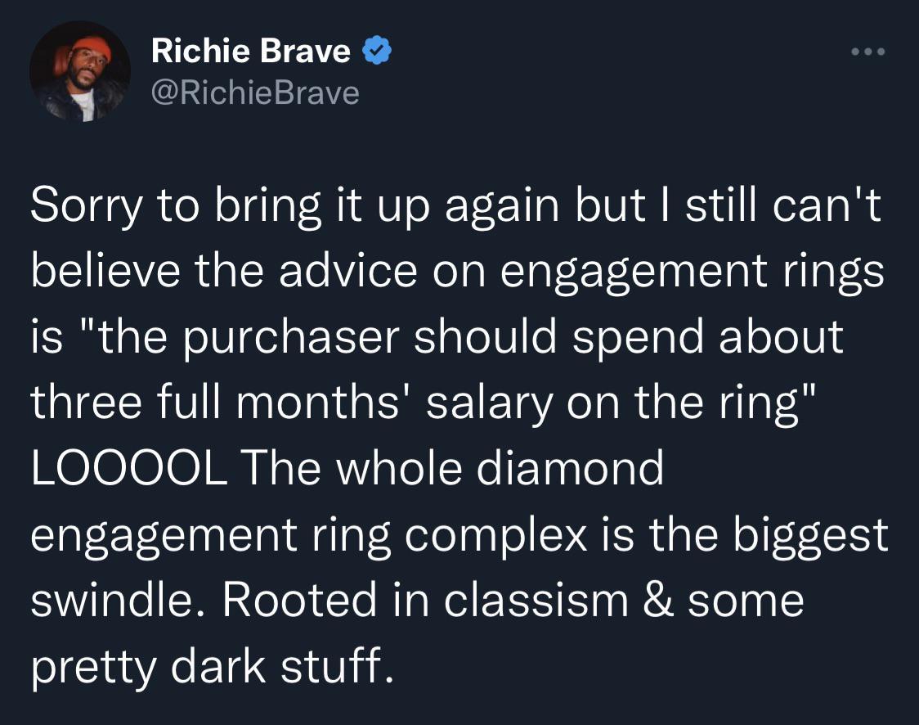Click the words still can't on first line
The width and height of the screenshot is (919, 725).
click(783, 206)
